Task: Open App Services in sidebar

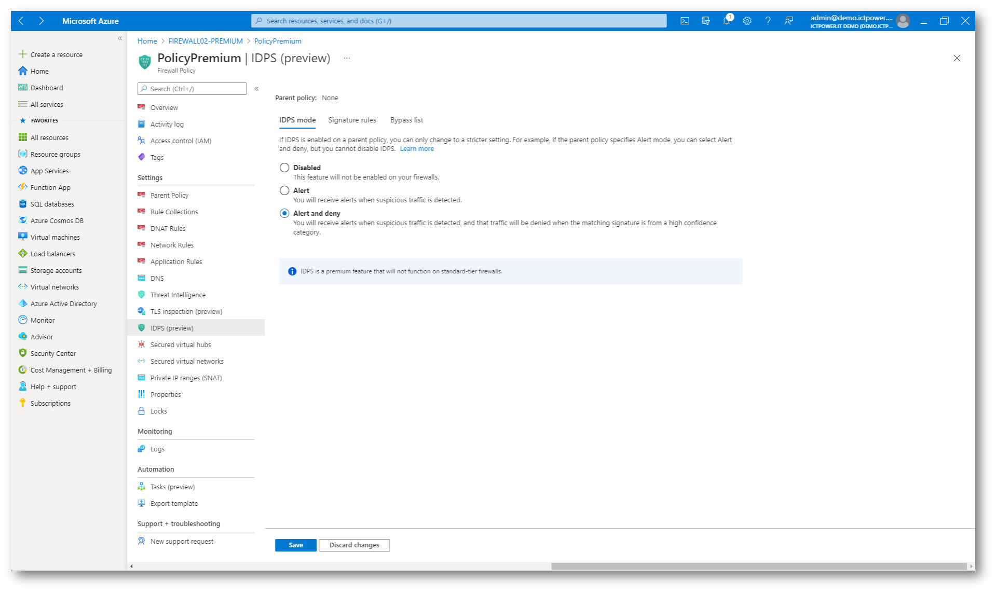Action: (49, 171)
